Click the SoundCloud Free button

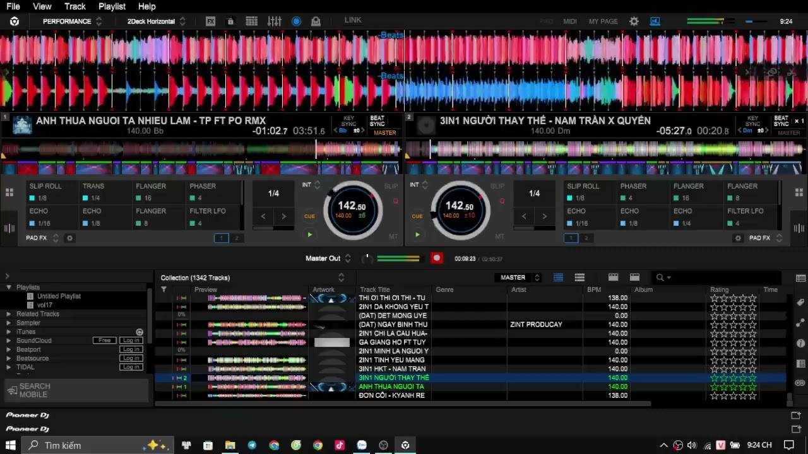[105, 340]
